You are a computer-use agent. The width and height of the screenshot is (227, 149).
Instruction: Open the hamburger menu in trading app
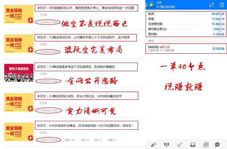[x=146, y=5]
